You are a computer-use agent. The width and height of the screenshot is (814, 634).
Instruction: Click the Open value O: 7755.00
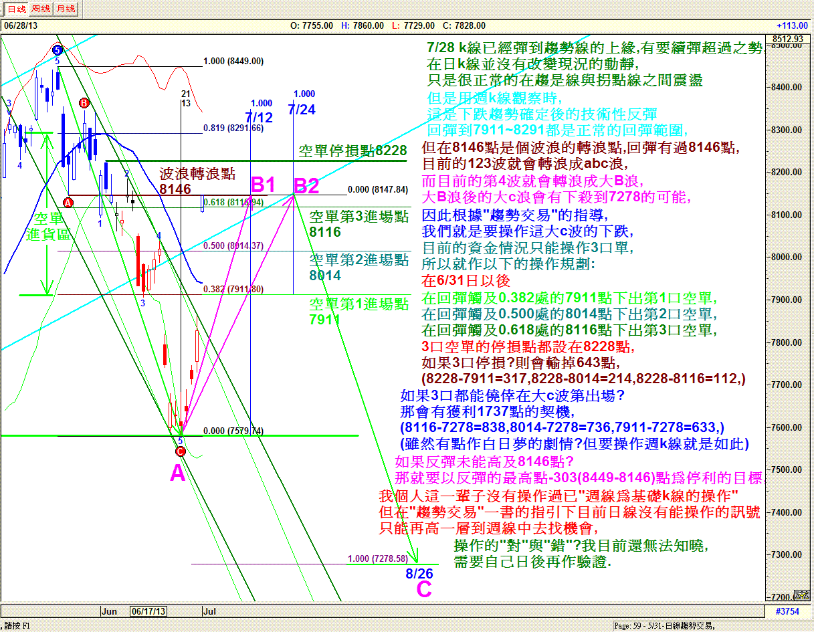pos(312,25)
